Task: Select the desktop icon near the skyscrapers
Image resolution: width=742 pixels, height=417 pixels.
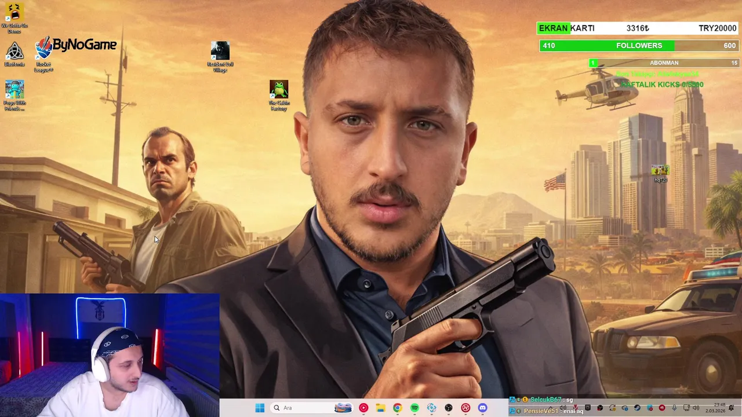Action: 660,173
